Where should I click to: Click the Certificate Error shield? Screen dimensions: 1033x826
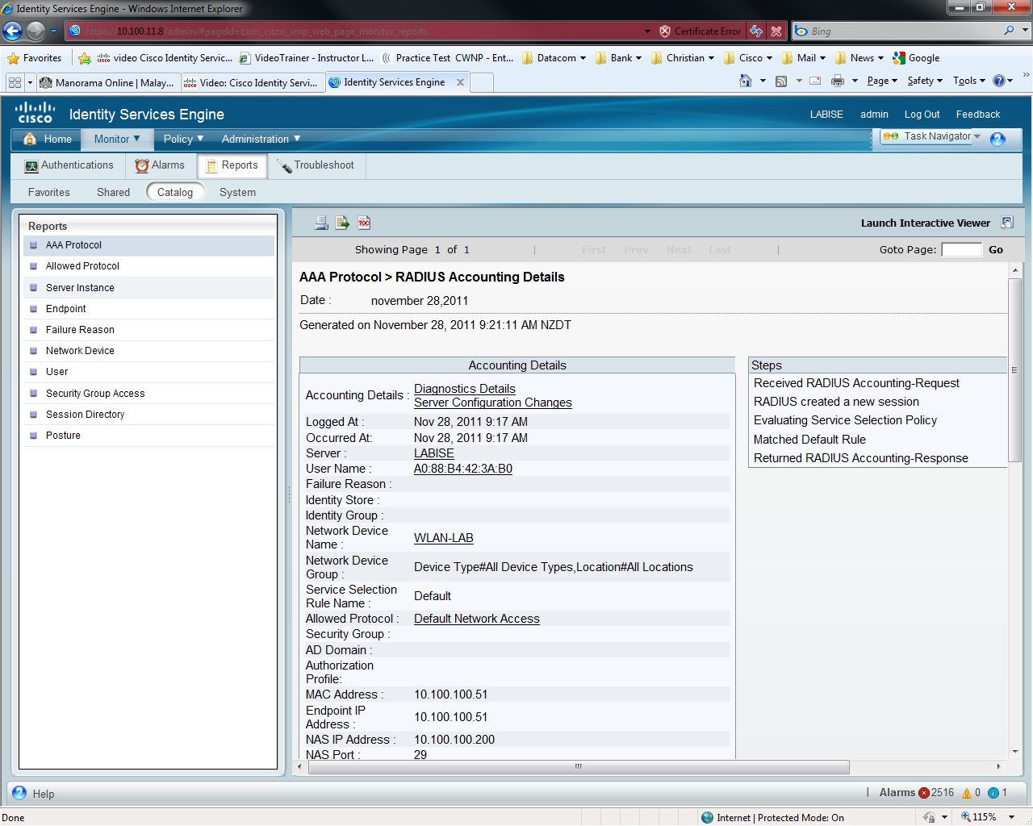(665, 31)
